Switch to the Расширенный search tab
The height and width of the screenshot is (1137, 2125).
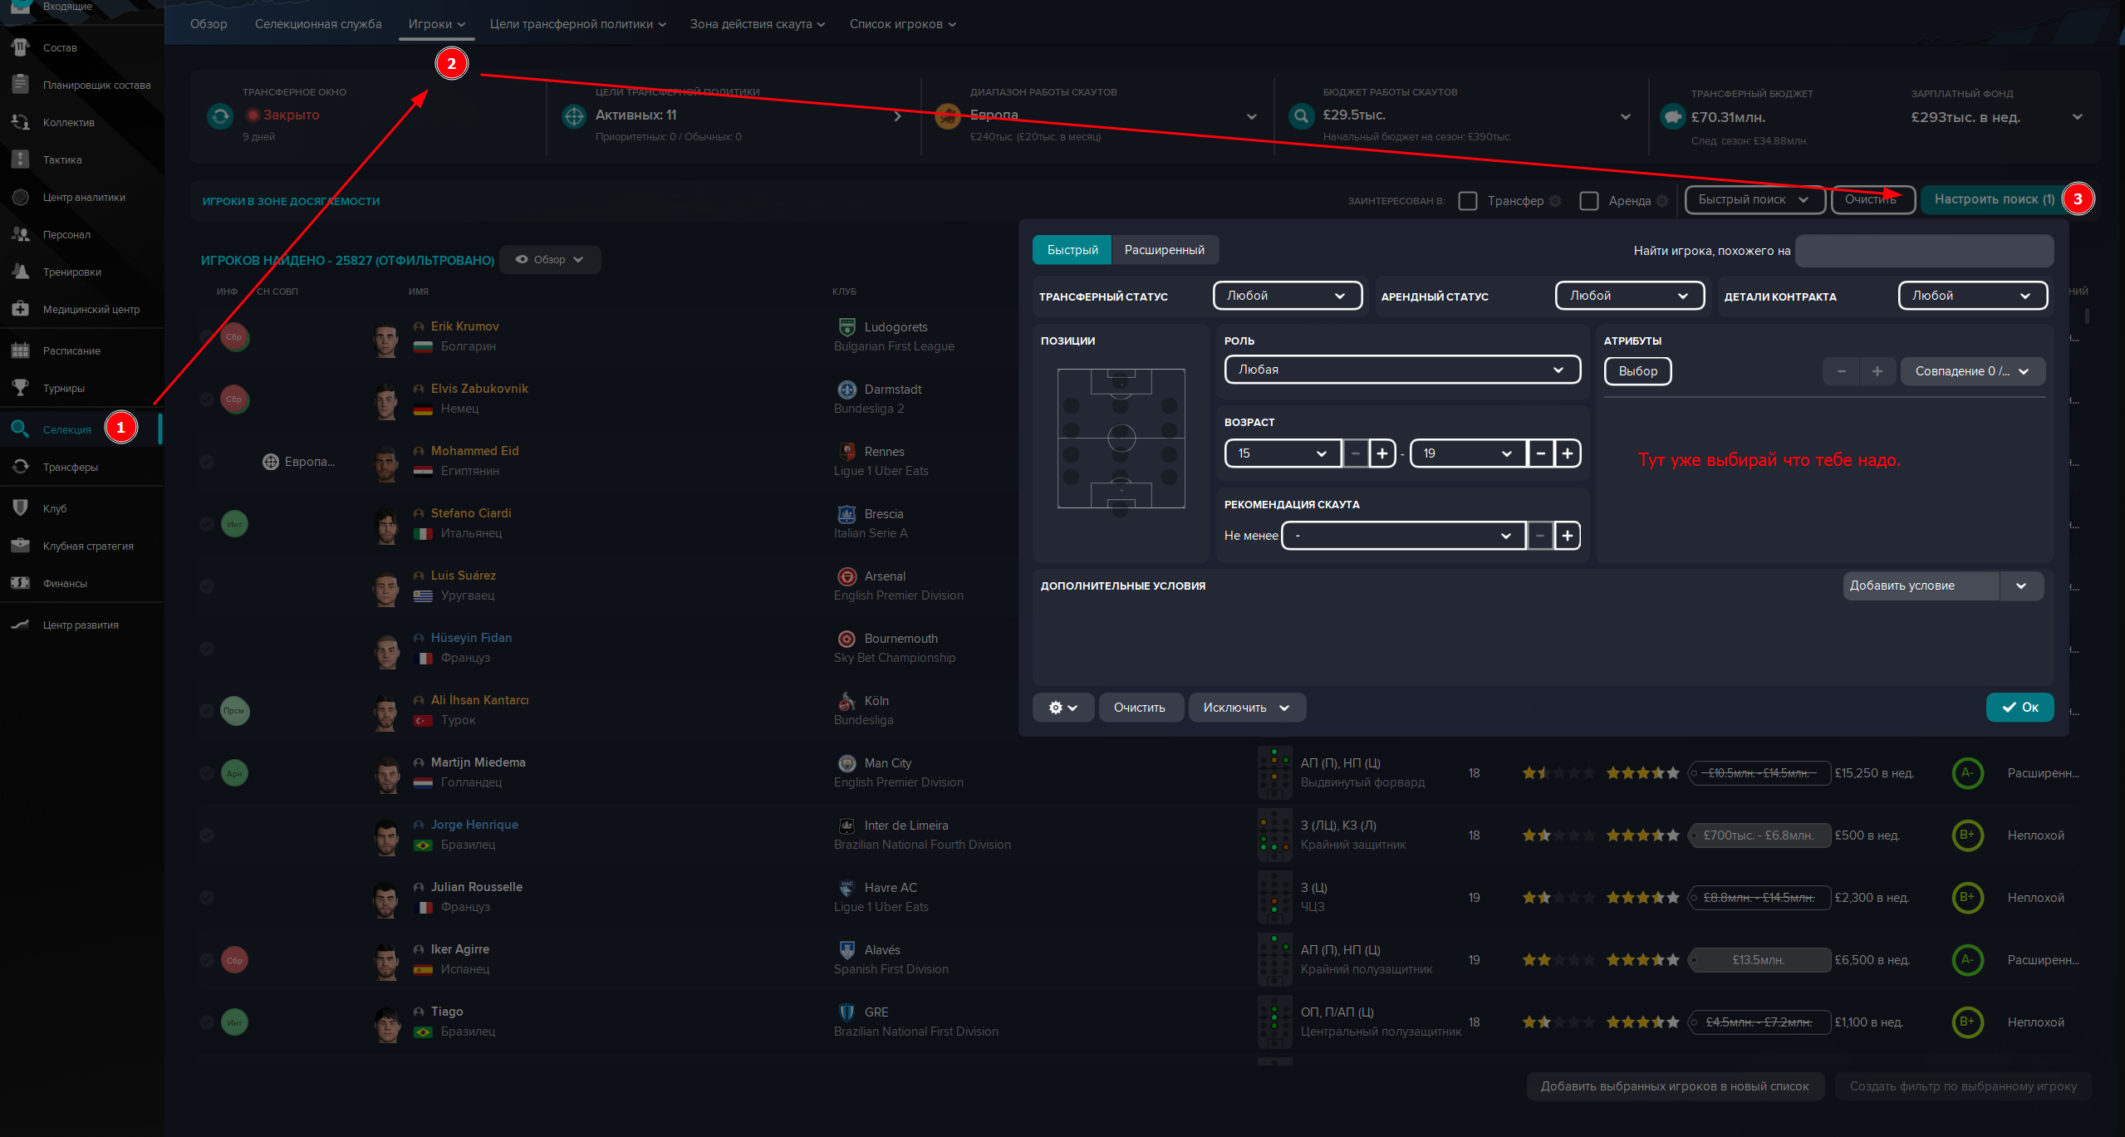1164,250
